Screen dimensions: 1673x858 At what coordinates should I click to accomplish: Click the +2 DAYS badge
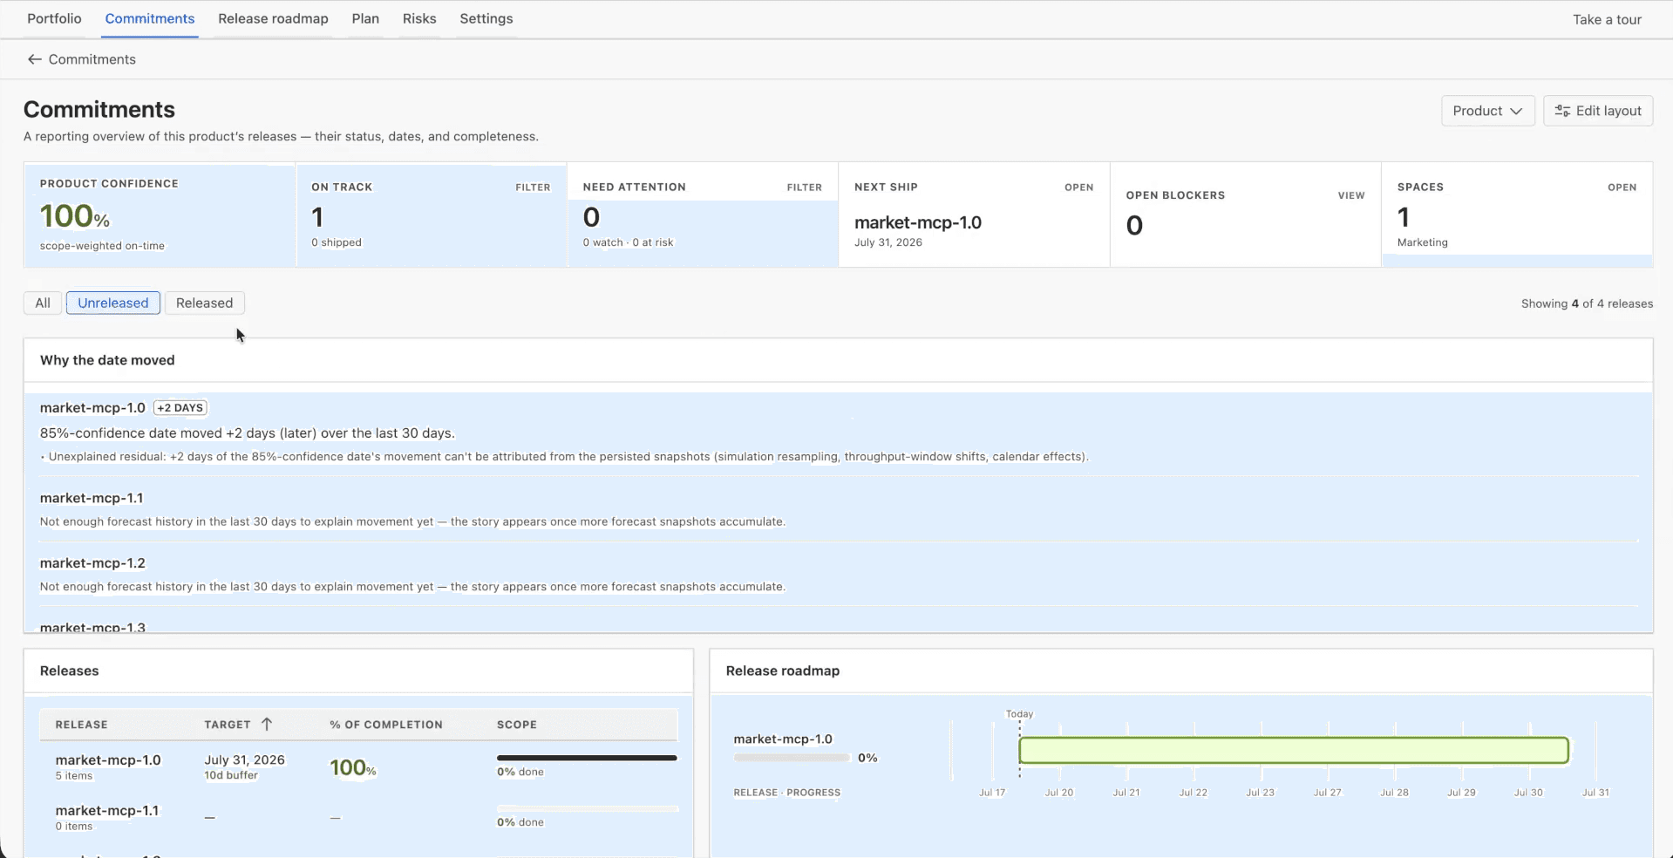tap(180, 408)
